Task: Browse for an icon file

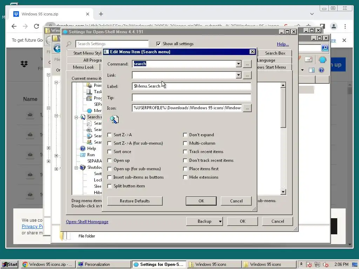Action: coord(247,108)
